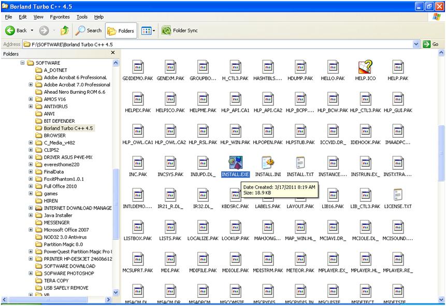
Task: Select the INSTALL.TXT file
Action: click(300, 164)
